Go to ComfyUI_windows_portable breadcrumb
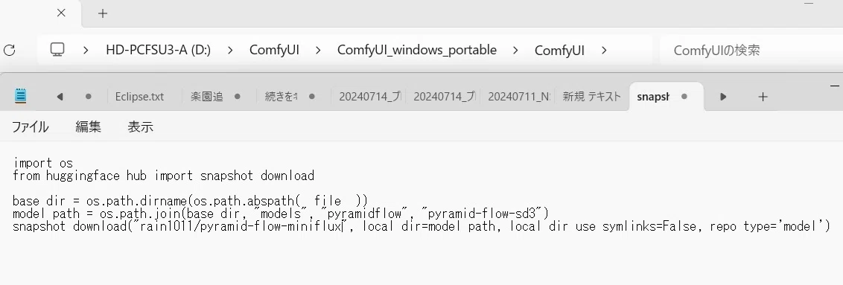 [417, 51]
